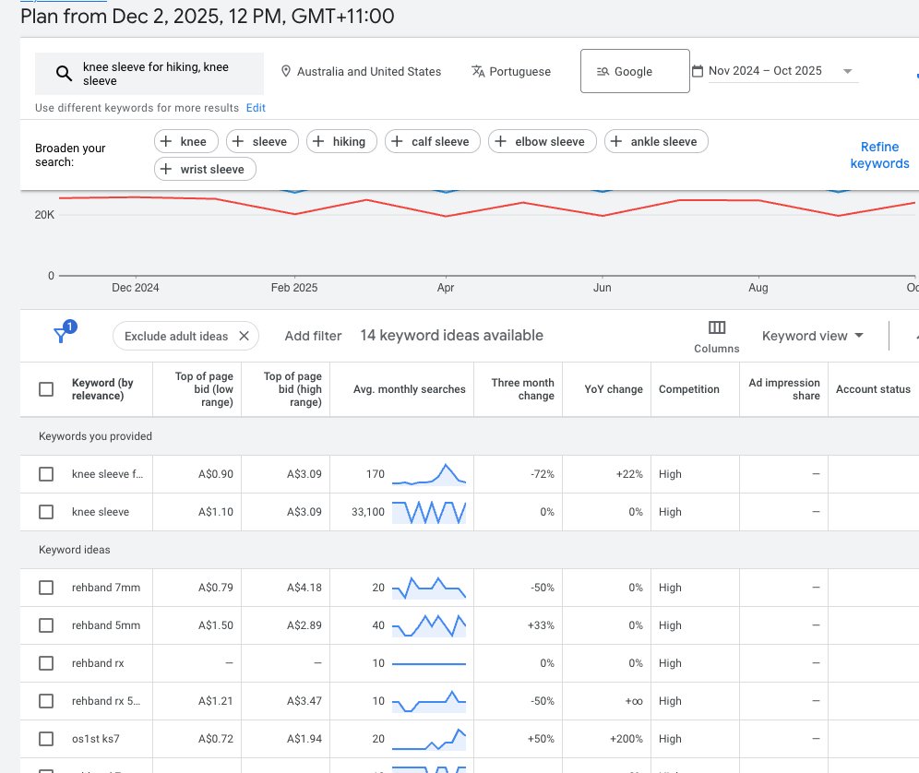Select the rehband 7mm checkbox
This screenshot has height=773, width=919.
pos(46,588)
